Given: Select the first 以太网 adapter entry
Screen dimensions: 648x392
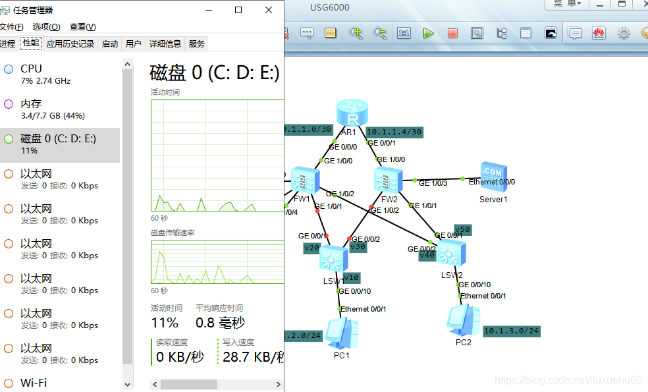Looking at the screenshot, I should pos(60,179).
